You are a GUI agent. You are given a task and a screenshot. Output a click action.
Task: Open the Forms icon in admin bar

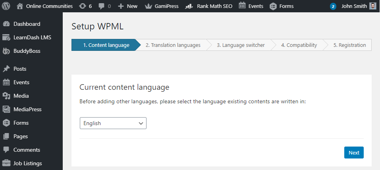coord(273,6)
